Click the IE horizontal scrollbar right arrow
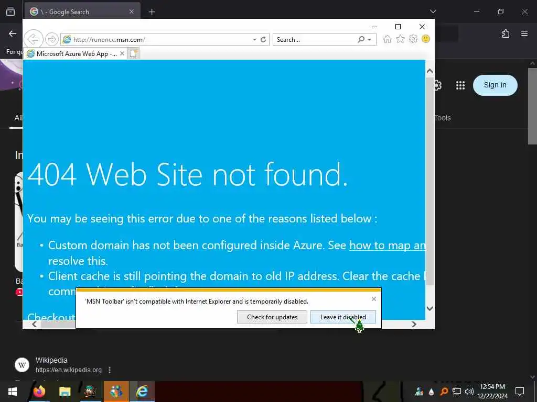This screenshot has width=537, height=402. (414, 324)
